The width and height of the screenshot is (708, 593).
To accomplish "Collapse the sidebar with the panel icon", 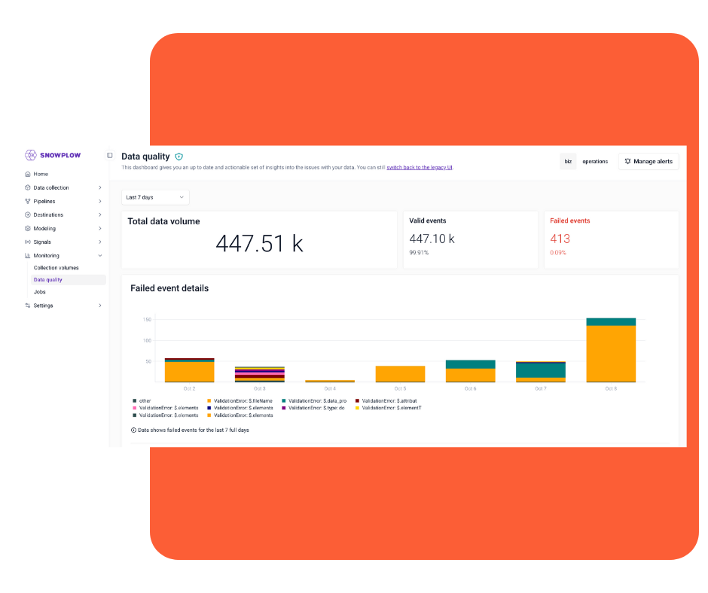I will point(110,156).
